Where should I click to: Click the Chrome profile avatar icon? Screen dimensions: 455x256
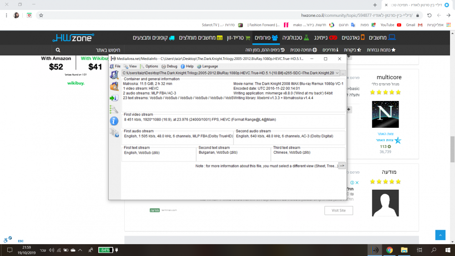(x=16, y=15)
